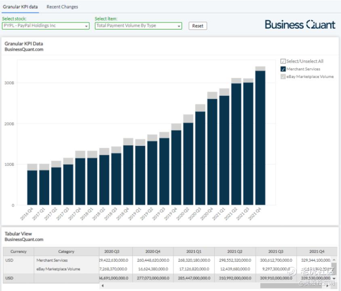Select the Granular KPI data tab
This screenshot has height=291, width=341.
click(21, 7)
